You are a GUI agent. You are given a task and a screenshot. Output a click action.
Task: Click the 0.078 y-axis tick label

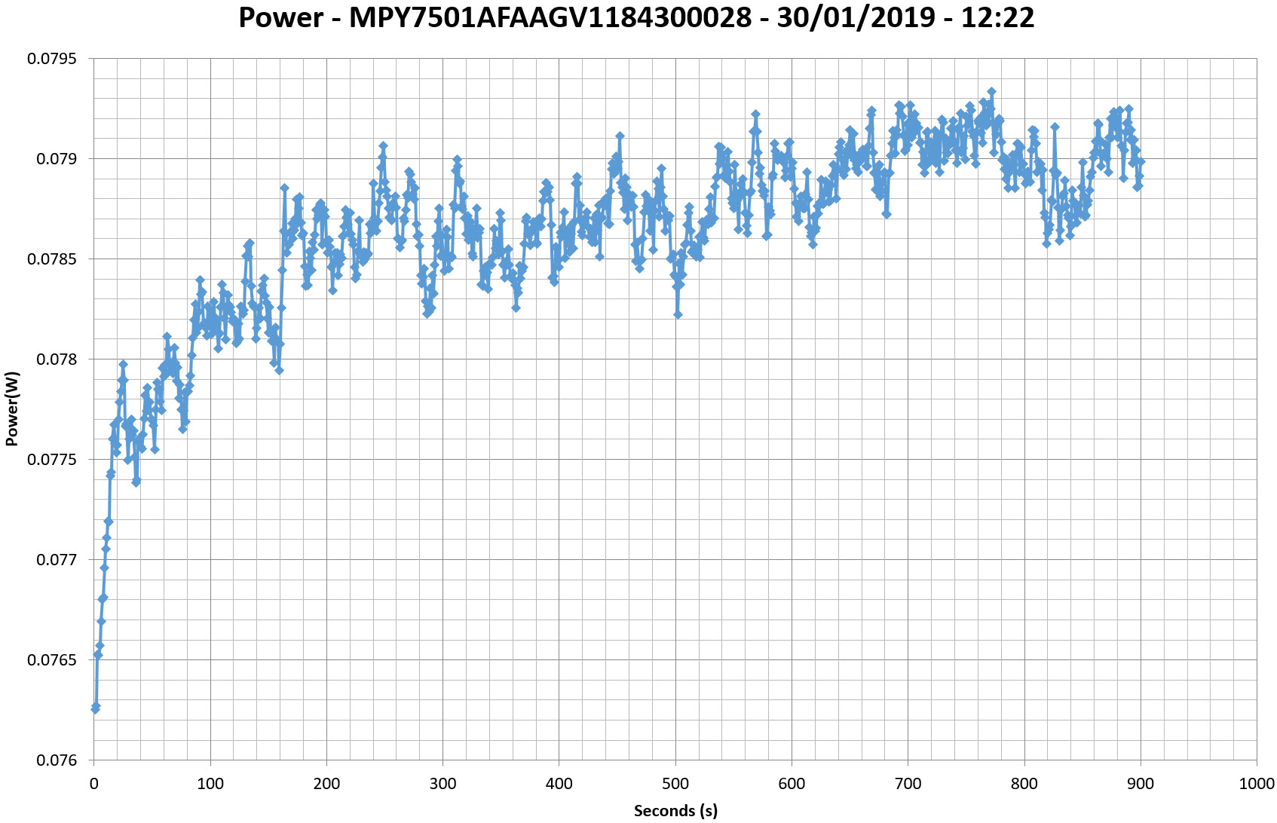[60, 359]
